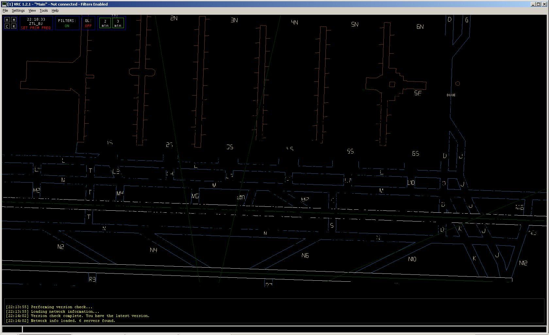
Task: Click the 5S label on the radar
Action: coord(350,151)
